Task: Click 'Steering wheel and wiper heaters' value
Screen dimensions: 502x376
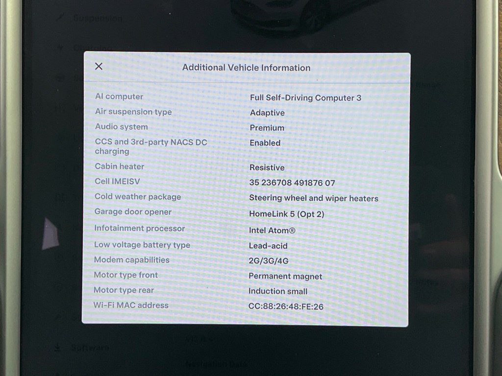Action: pyautogui.click(x=314, y=198)
